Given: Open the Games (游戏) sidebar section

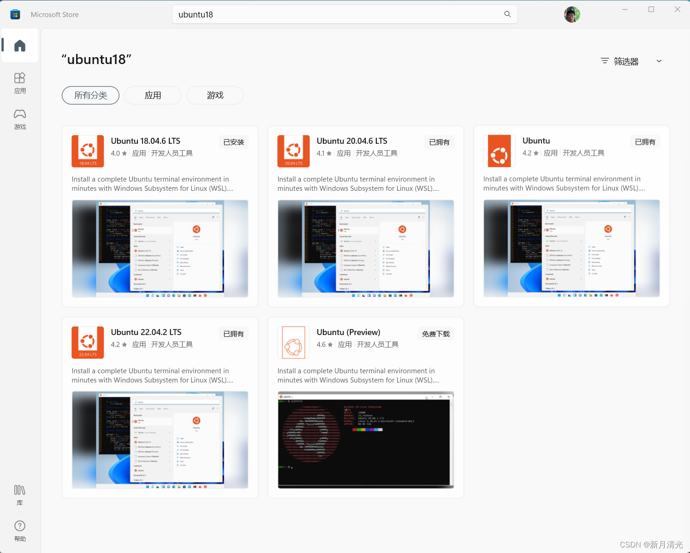Looking at the screenshot, I should [x=20, y=119].
